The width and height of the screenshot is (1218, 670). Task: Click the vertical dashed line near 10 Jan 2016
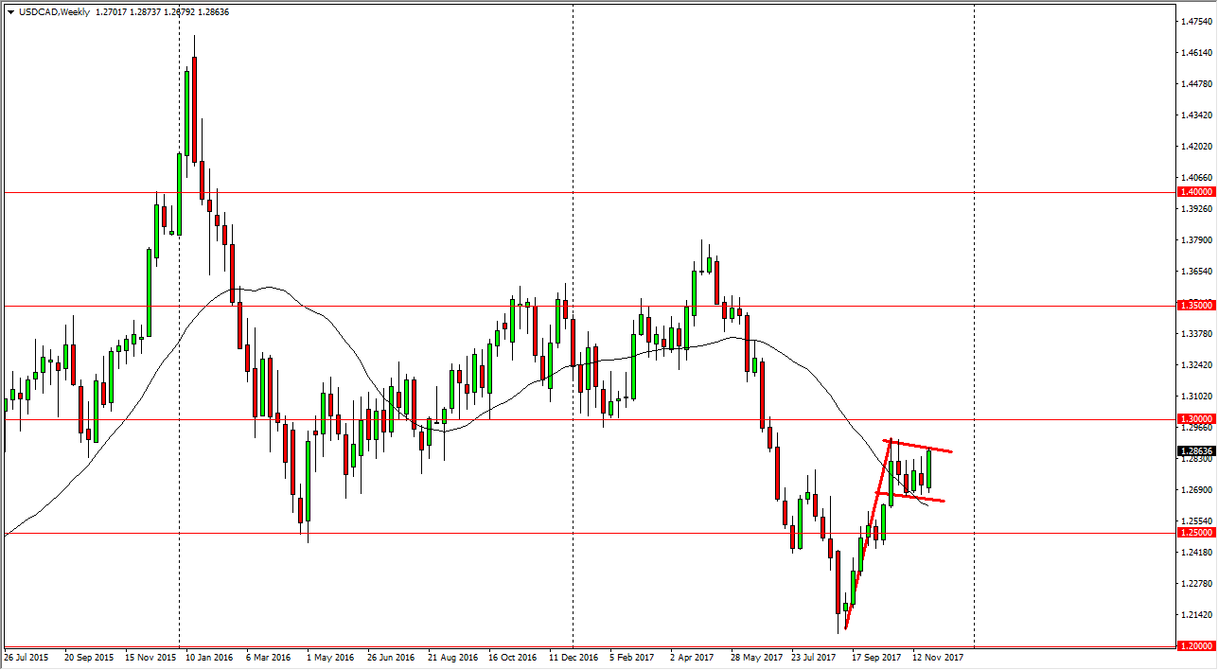(x=179, y=331)
